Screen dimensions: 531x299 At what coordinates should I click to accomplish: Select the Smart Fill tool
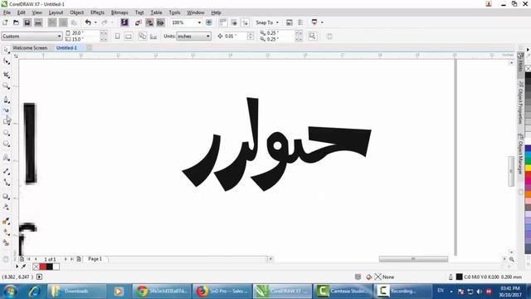(x=6, y=243)
